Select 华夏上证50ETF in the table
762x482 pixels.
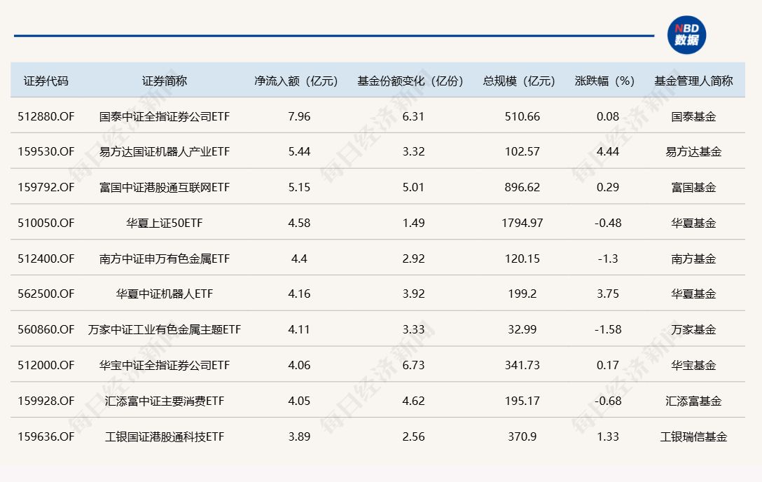(x=165, y=223)
